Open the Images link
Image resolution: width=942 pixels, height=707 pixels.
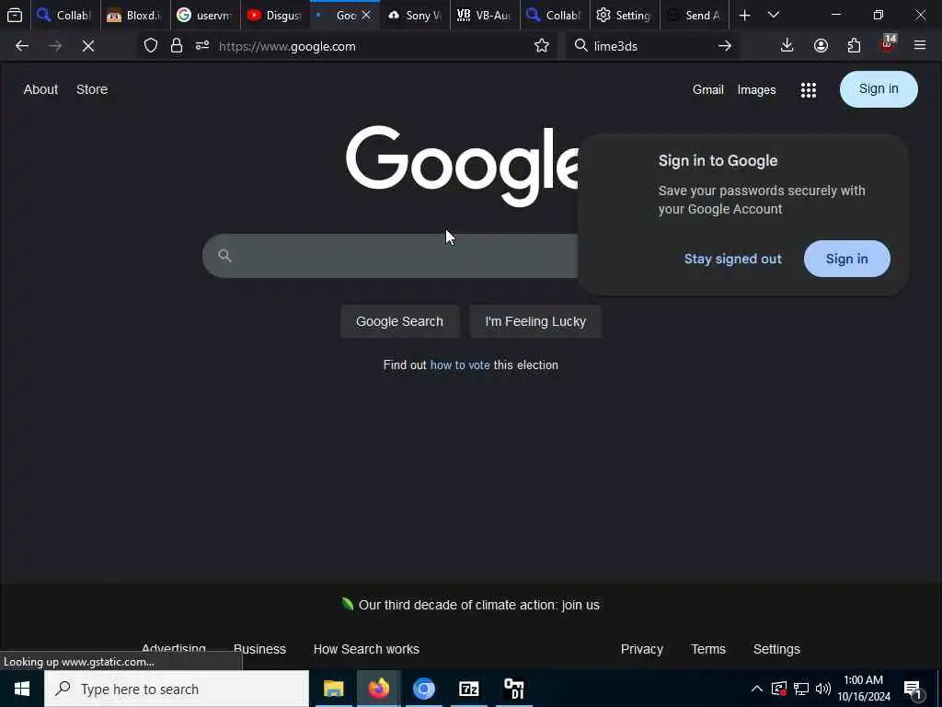[756, 90]
